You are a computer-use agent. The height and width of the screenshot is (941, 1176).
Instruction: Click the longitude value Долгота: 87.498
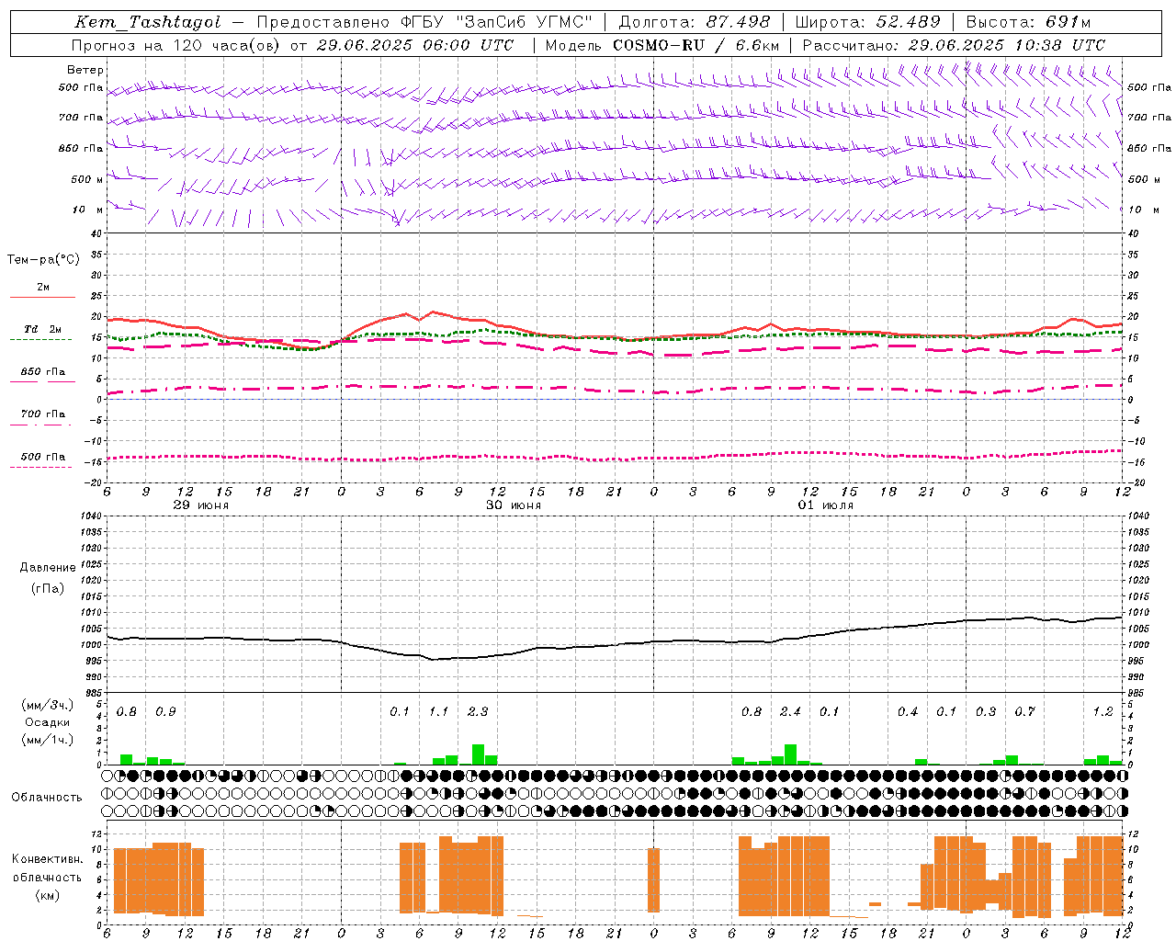coord(695,22)
